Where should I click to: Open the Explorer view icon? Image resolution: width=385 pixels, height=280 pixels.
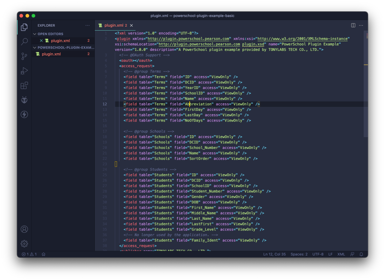pyautogui.click(x=24, y=27)
